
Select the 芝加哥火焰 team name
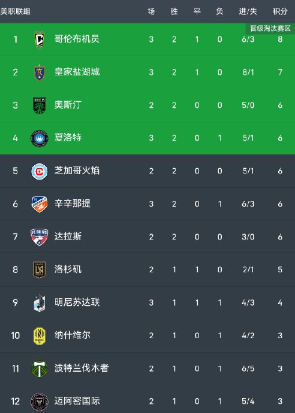pyautogui.click(x=77, y=171)
